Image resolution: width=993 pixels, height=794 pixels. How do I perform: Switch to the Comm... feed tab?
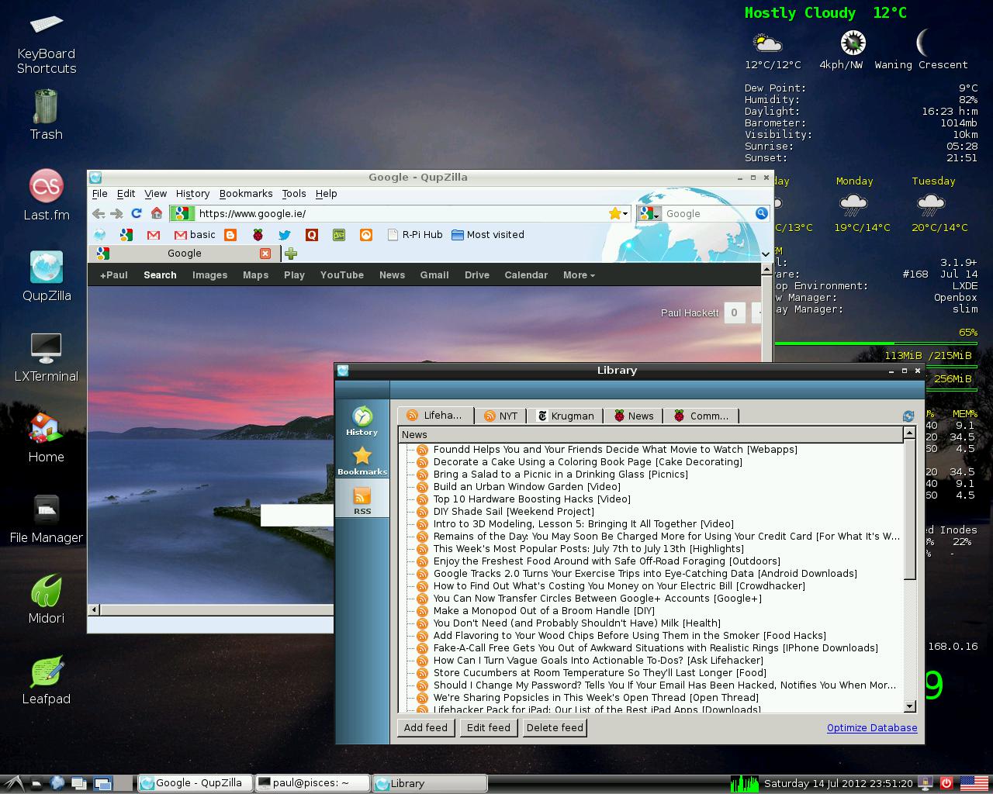click(703, 416)
